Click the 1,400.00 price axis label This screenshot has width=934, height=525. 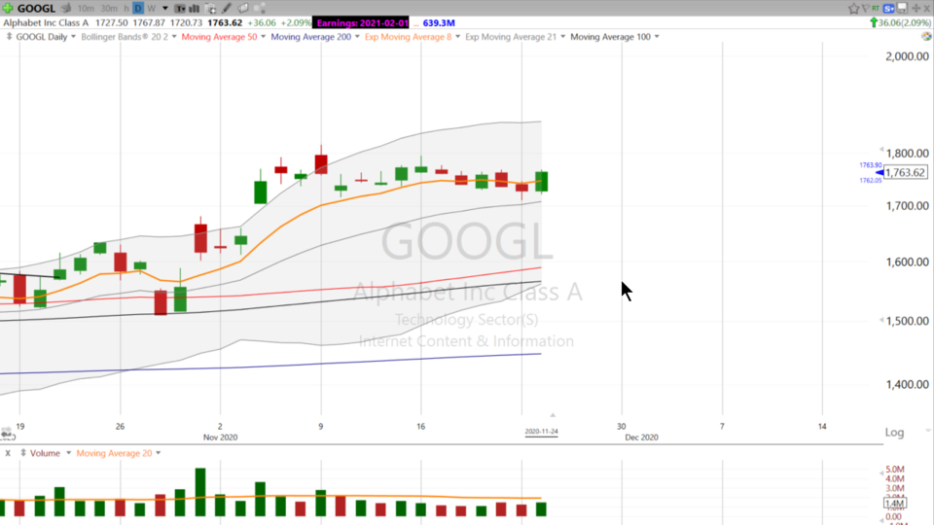tap(907, 385)
